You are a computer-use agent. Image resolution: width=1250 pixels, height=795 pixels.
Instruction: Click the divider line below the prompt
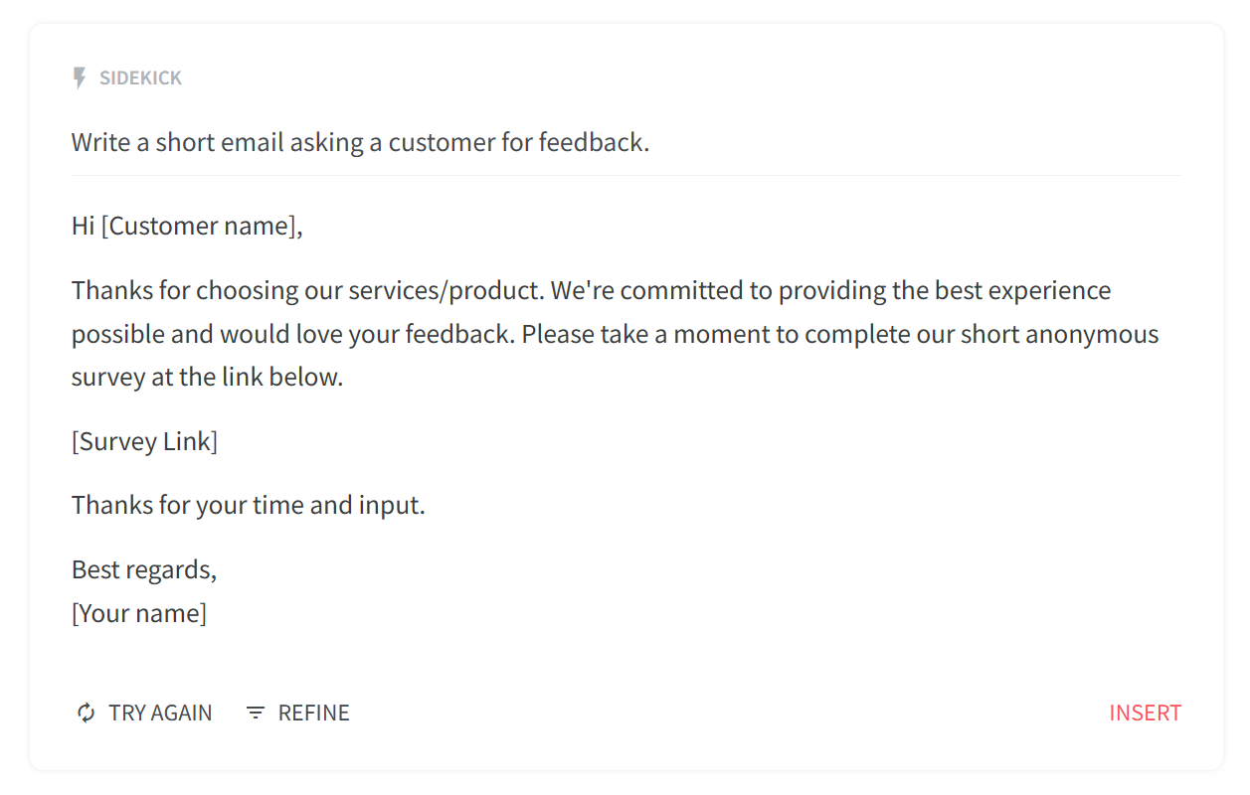click(626, 175)
